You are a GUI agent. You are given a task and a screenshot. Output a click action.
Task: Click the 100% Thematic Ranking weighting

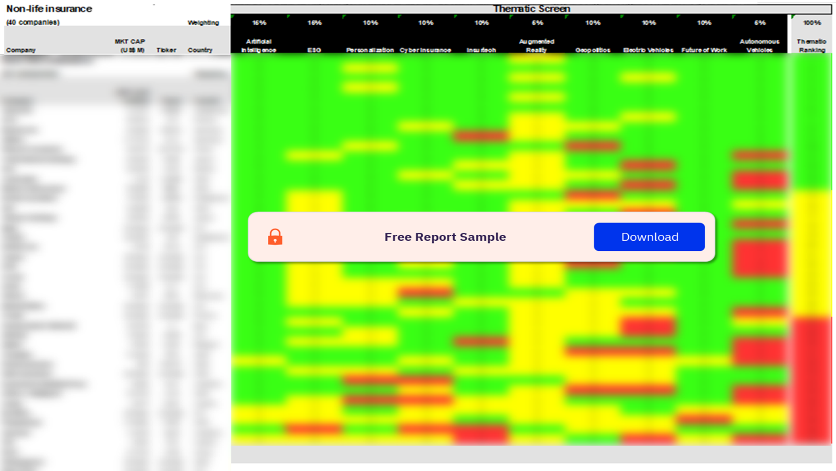[812, 23]
